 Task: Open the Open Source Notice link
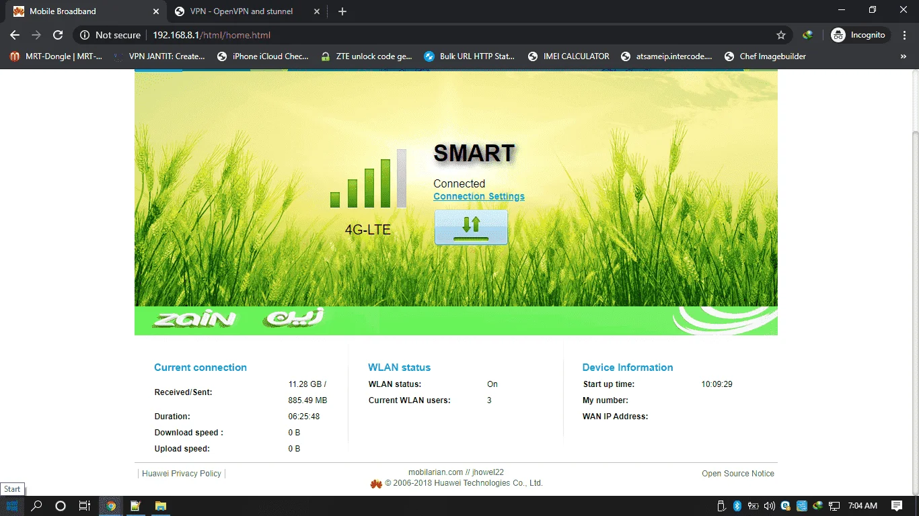point(738,474)
